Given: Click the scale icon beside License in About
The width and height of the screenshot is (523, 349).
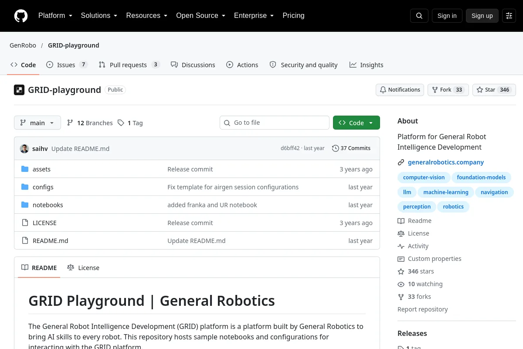Looking at the screenshot, I should point(401,233).
